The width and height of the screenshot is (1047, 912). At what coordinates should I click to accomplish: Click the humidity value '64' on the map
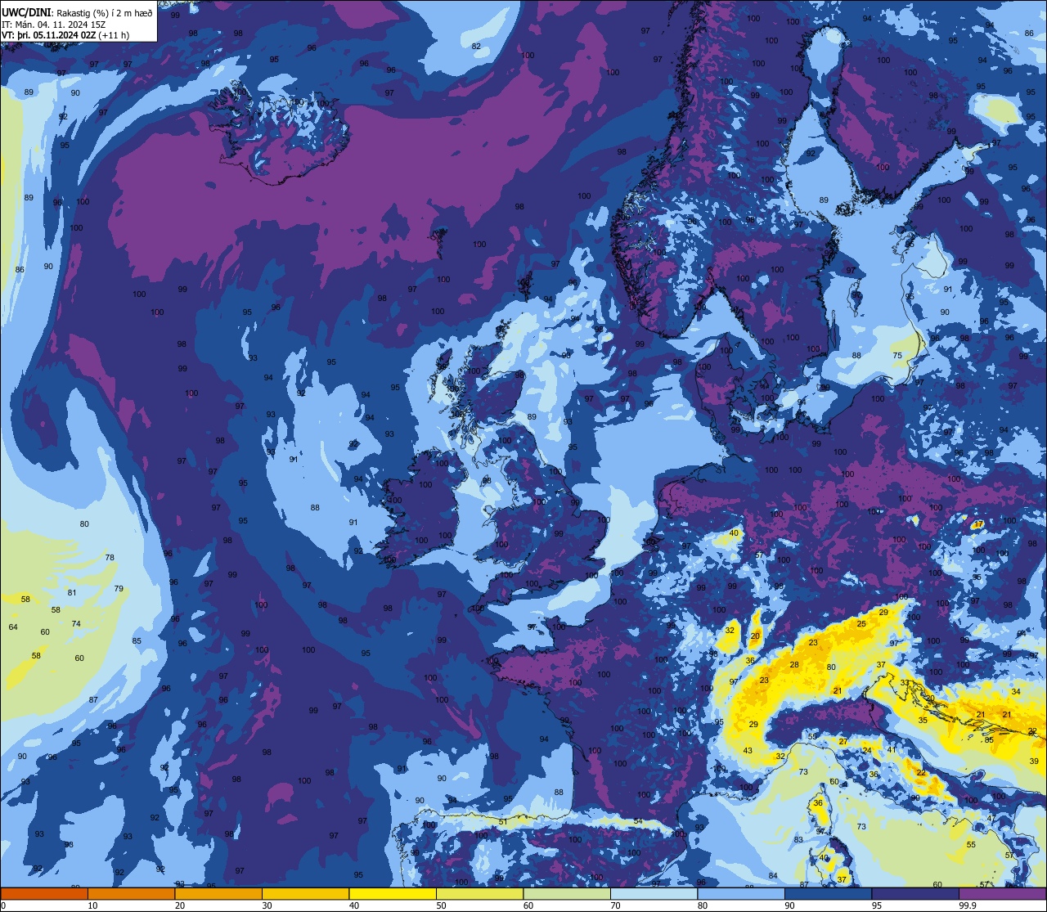tap(13, 627)
